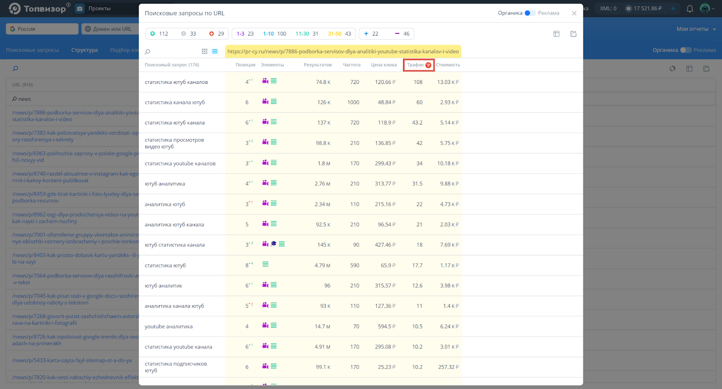Image resolution: width=722 pixels, height=389 pixels.
Task: Select query 'аналитика канала ютуб'
Action: [174, 306]
